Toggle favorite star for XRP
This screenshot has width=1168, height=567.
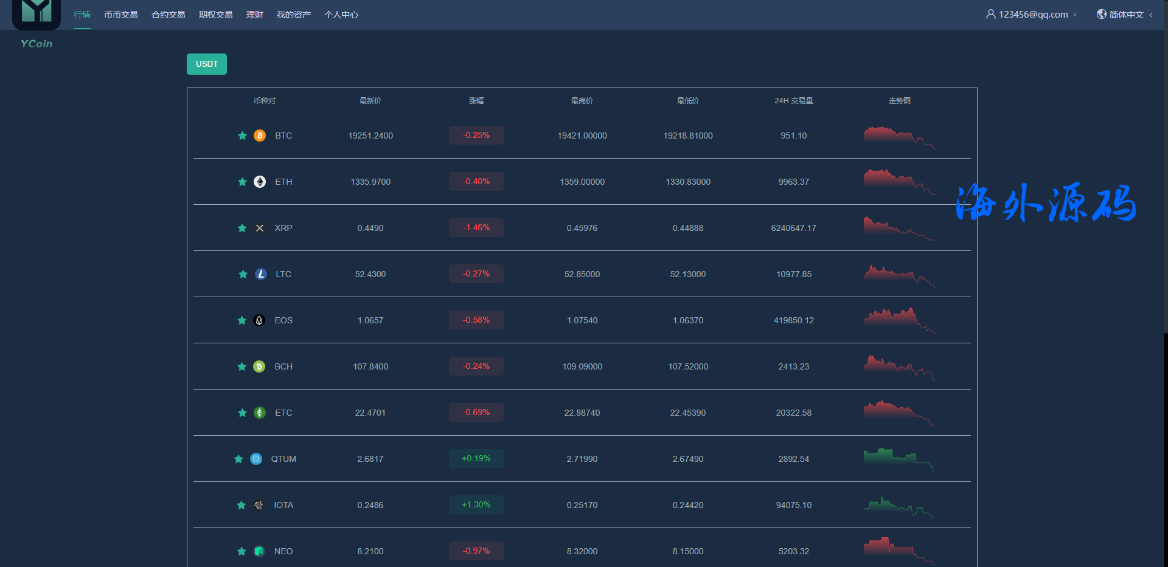[242, 228]
